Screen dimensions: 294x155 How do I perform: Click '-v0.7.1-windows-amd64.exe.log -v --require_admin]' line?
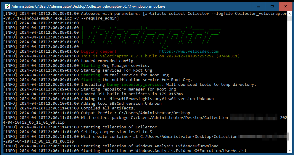pos(61,18)
